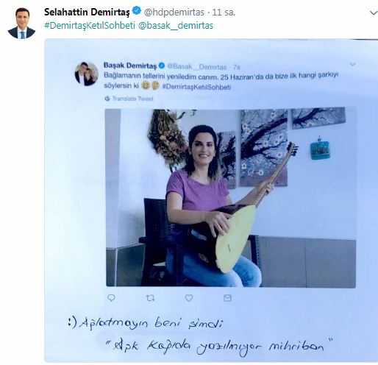Open tweet timestamp 11 sa.
Image resolution: width=378 pixels, height=365 pixels.
[x=224, y=13]
